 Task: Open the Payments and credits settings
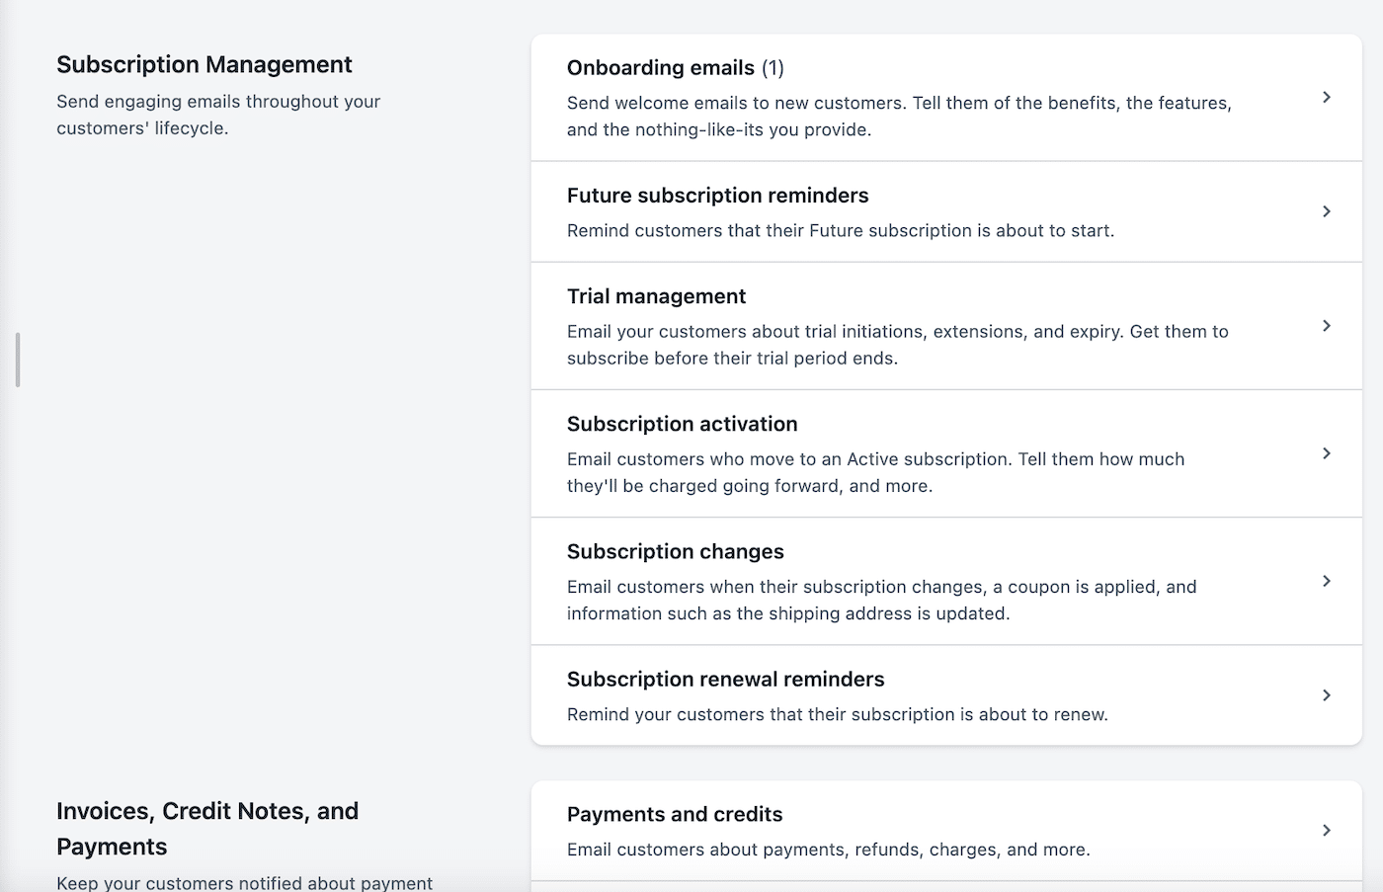point(674,814)
